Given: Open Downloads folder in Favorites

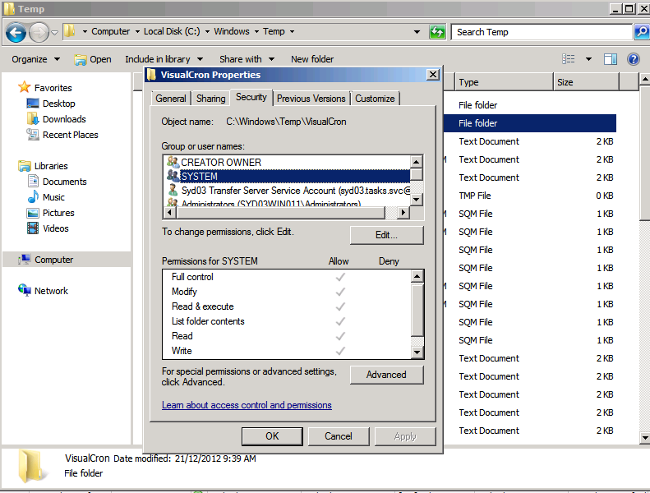Looking at the screenshot, I should tap(63, 119).
